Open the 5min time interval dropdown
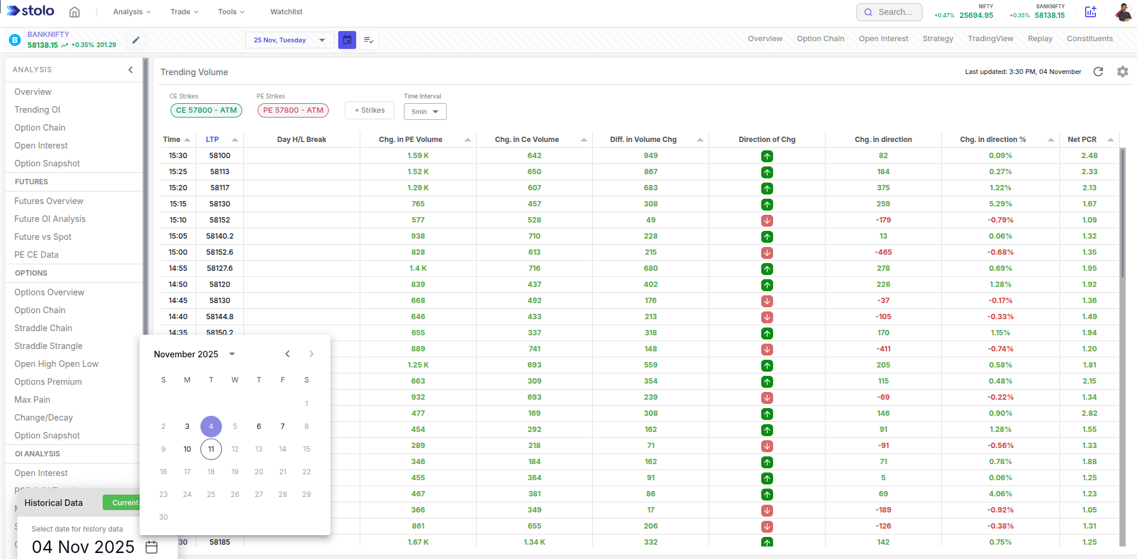Screen dimensions: 1137x559 (x=425, y=112)
